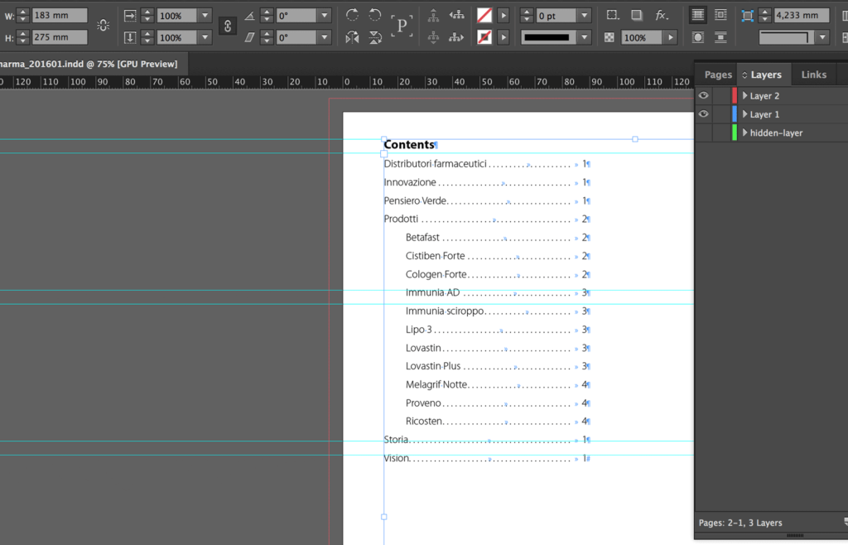Expand Layer 2 disclosure triangle
848x545 pixels.
[744, 96]
